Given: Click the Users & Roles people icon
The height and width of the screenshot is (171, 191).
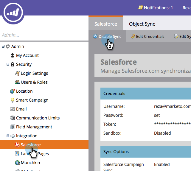Looking at the screenshot, I should tap(17, 82).
